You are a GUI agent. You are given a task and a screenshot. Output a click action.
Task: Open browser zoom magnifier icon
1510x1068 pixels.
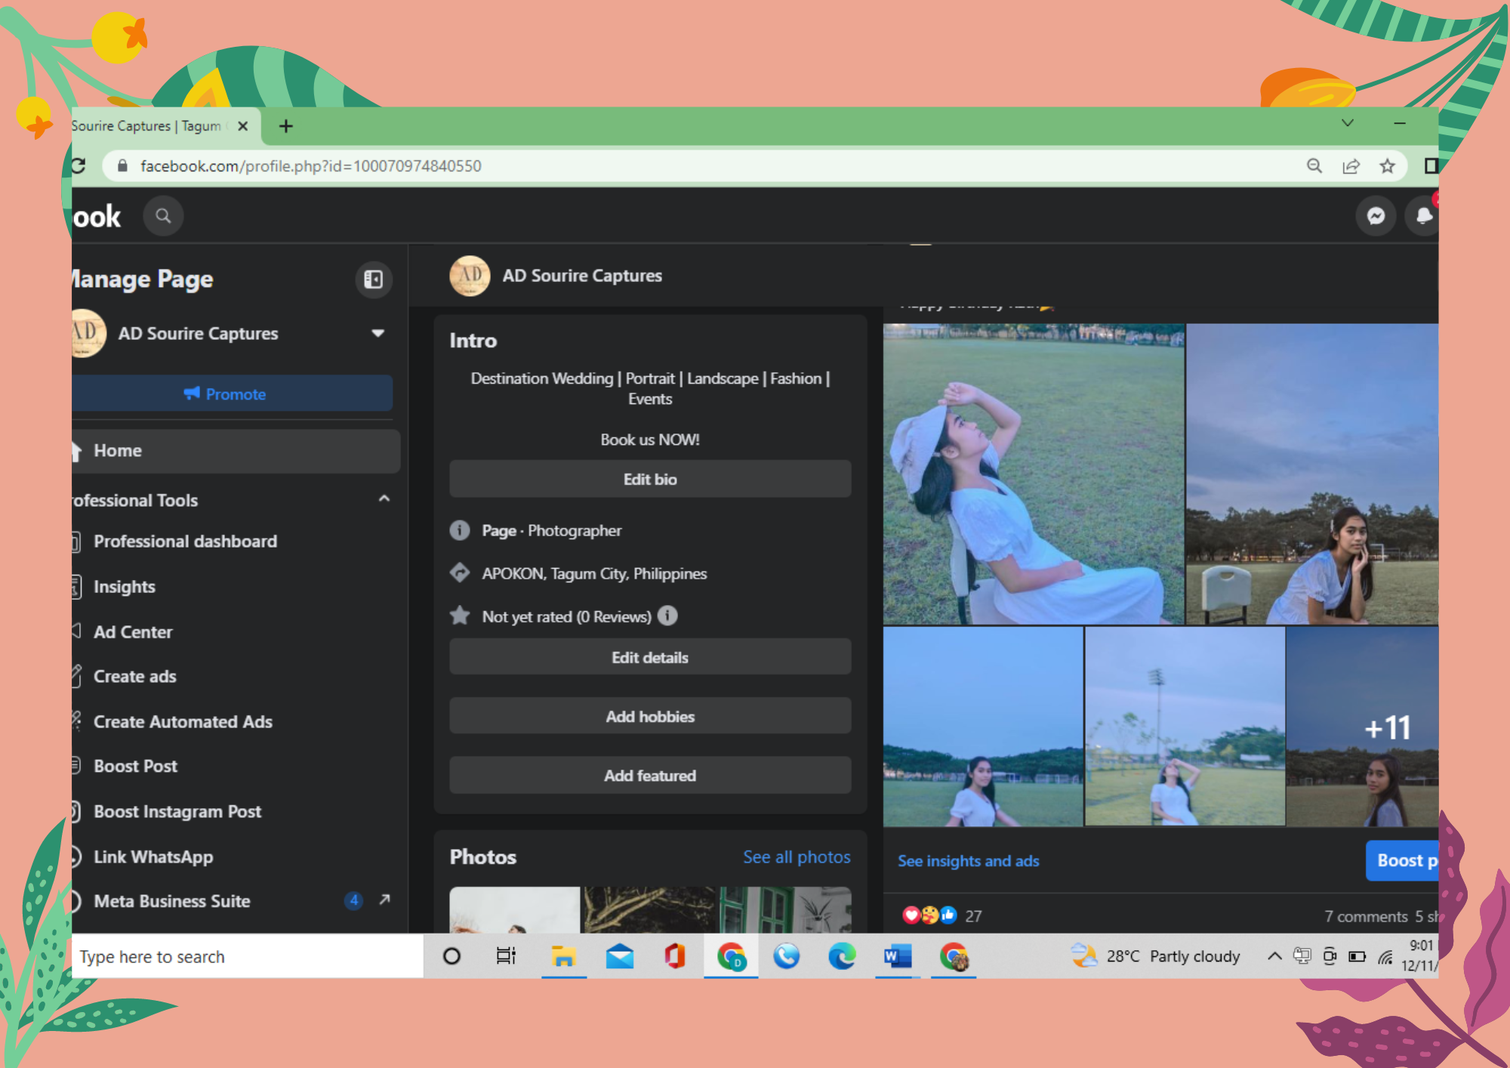pos(1314,166)
